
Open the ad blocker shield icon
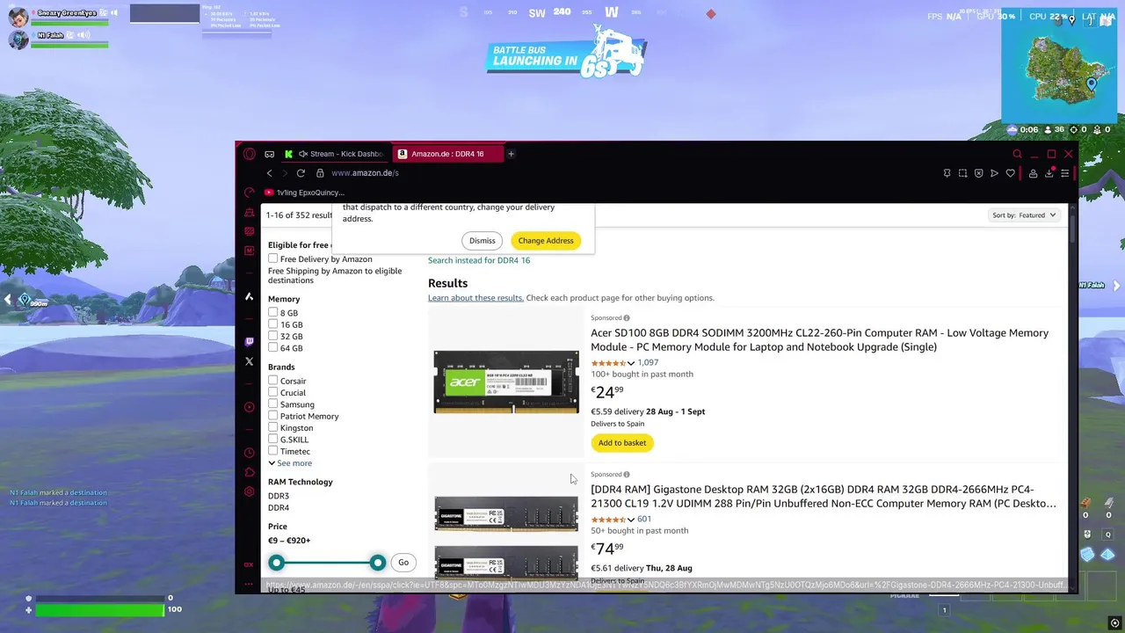[x=978, y=173]
